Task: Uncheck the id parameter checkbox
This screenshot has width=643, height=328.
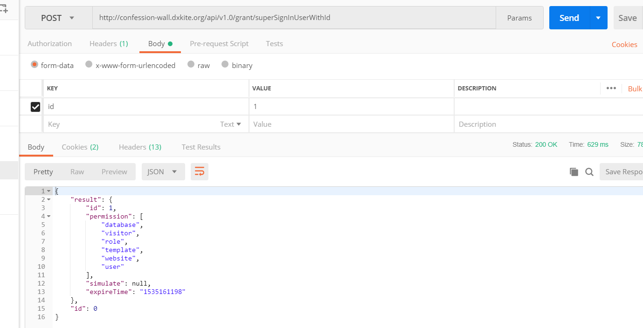Action: coord(35,107)
